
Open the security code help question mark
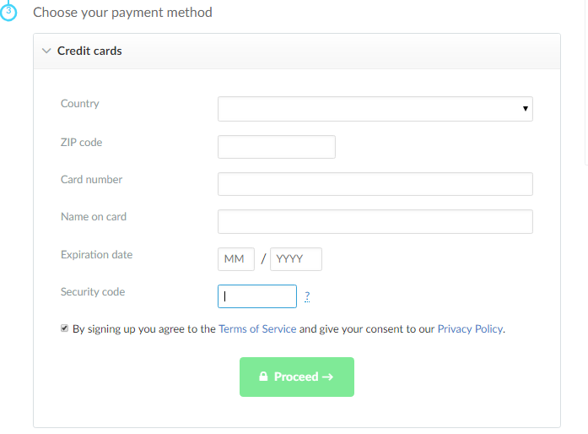point(307,296)
